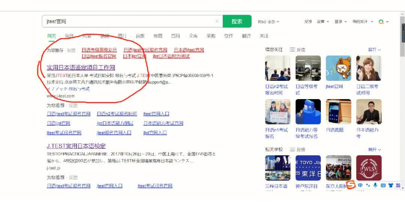Open 日语n2考试报名时间 thumbnail
The image size is (405, 202).
pyautogui.click(x=277, y=68)
